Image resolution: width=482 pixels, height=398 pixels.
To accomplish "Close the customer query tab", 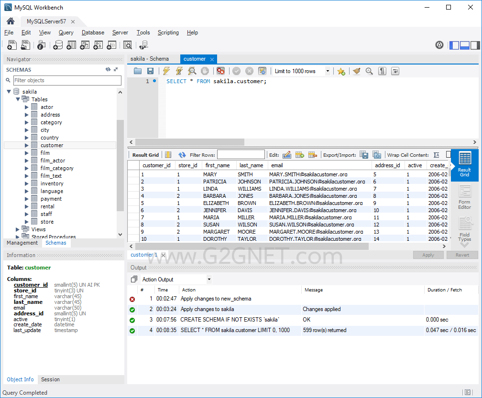I will click(x=212, y=59).
